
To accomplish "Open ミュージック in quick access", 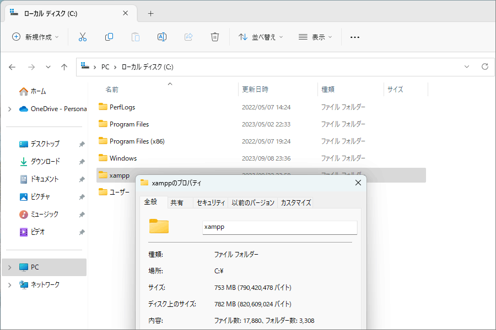I will [x=39, y=215].
